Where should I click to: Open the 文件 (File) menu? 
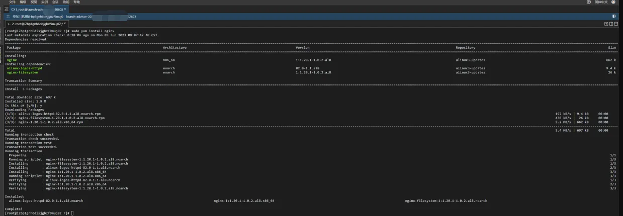pyautogui.click(x=12, y=2)
